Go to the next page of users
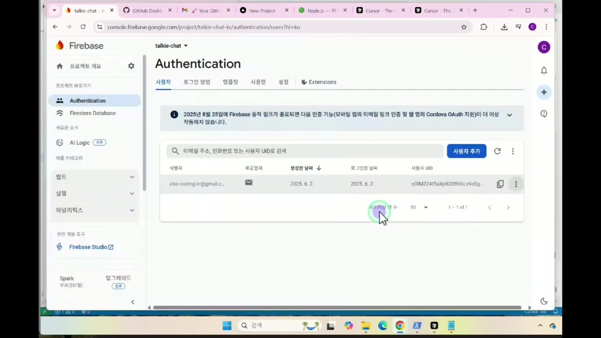 coord(508,208)
